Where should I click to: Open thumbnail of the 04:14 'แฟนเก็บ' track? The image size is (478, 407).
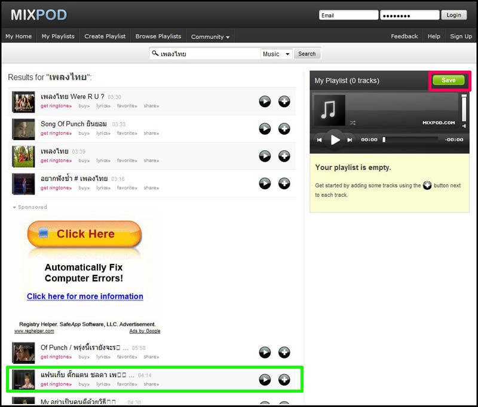(23, 379)
